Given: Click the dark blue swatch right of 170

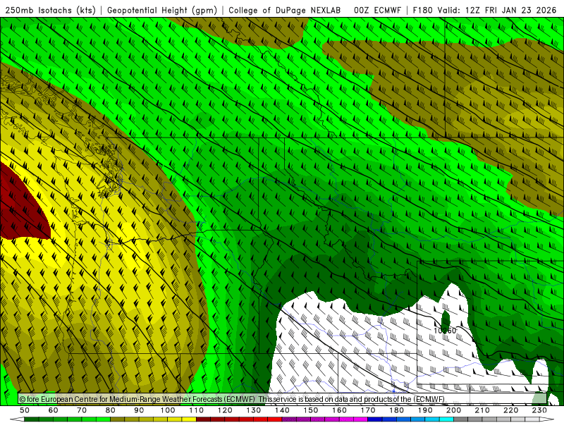Looking at the screenshot, I should point(375,419).
